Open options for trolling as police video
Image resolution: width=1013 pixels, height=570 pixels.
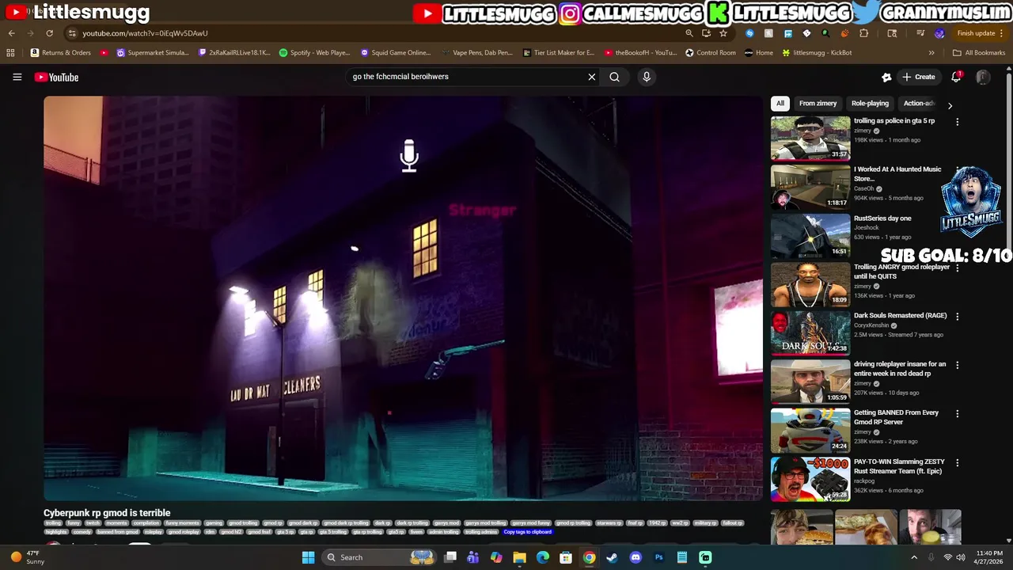coord(957,122)
